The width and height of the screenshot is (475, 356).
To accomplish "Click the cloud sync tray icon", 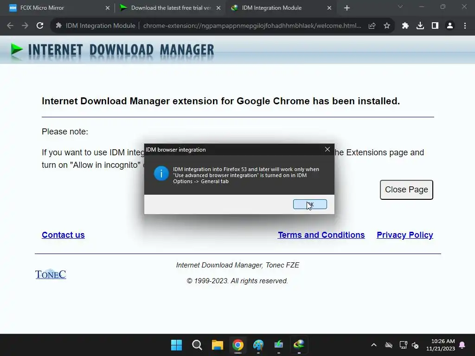I will (x=389, y=345).
